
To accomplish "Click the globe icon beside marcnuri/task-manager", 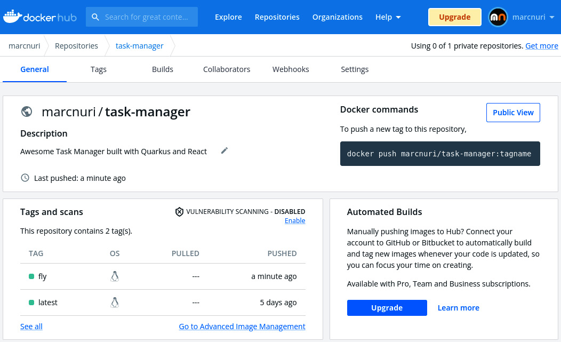I will [x=27, y=112].
